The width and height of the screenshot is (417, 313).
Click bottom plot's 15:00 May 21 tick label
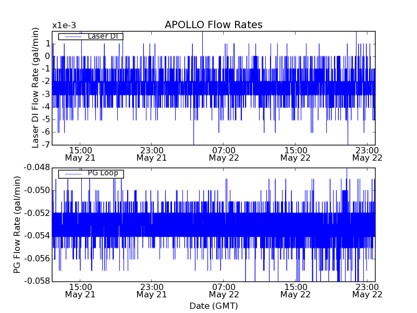80,290
